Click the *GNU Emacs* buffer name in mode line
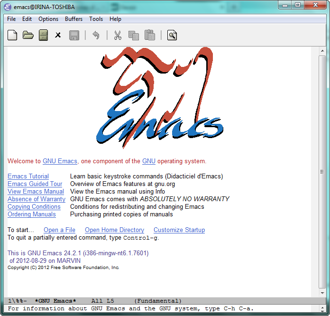 [x=55, y=301]
